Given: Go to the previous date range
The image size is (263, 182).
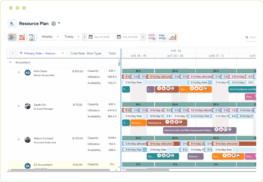Looking at the screenshot, I should 85,37.
